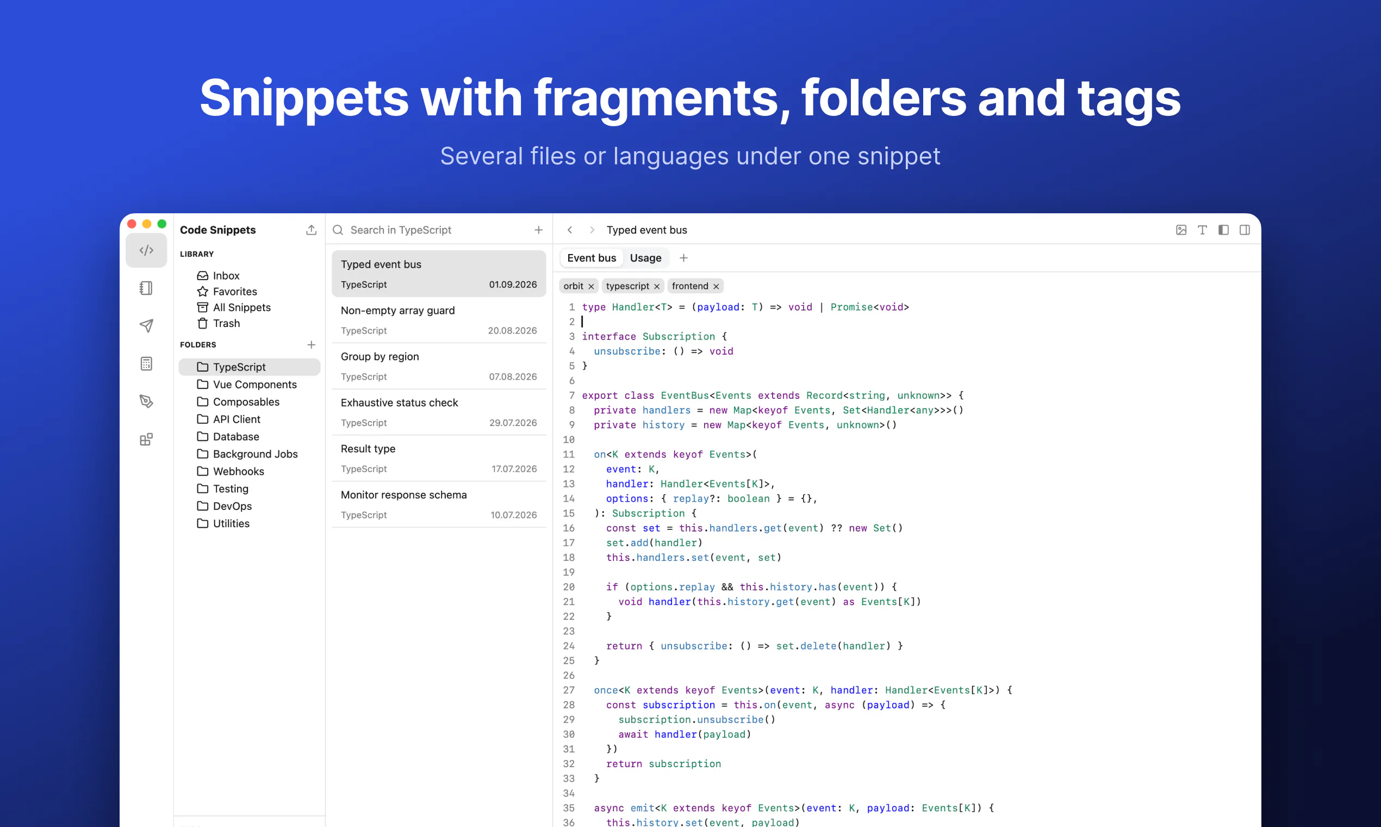The image size is (1381, 827).
Task: Open the Notes notebook icon in sidebar
Action: [x=146, y=288]
